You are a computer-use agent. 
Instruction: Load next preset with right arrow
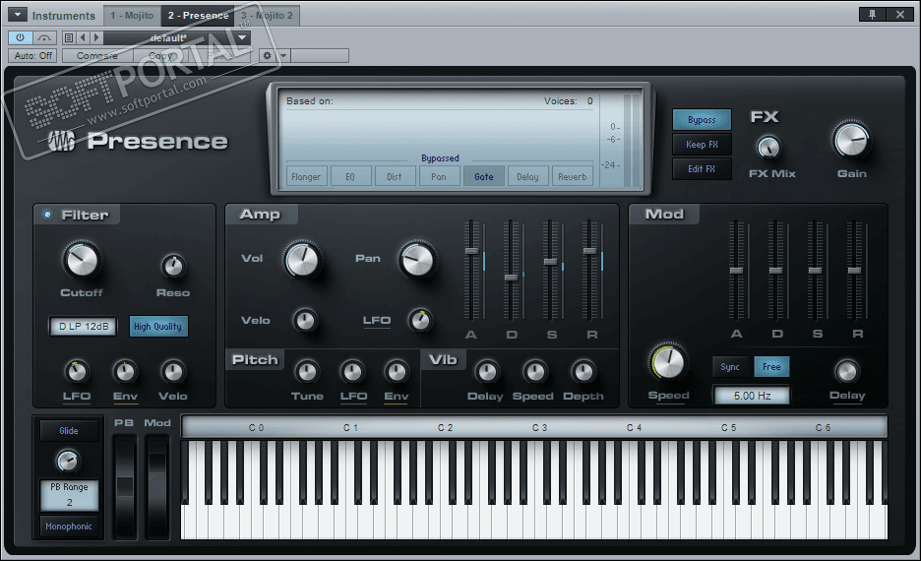tap(95, 37)
